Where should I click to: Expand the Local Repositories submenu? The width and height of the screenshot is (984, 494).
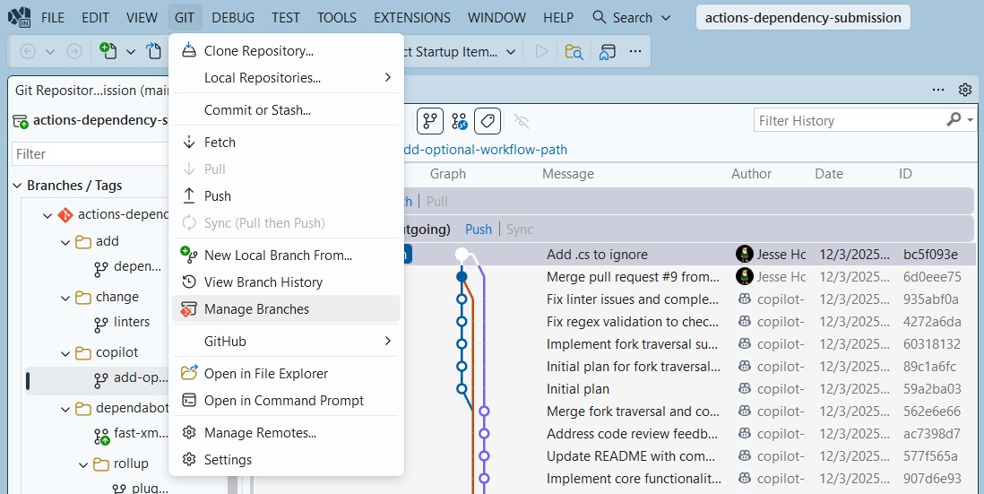[388, 78]
